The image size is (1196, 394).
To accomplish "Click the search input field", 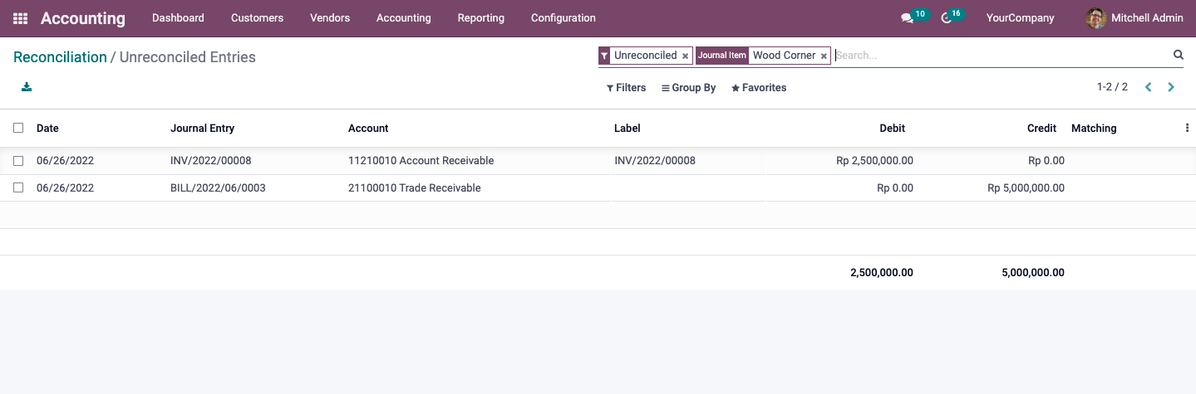I will pyautogui.click(x=1002, y=56).
